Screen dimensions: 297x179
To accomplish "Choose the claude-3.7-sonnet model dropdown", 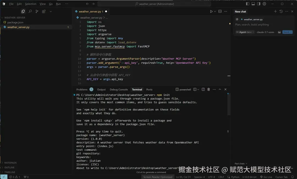I will 266,32.
